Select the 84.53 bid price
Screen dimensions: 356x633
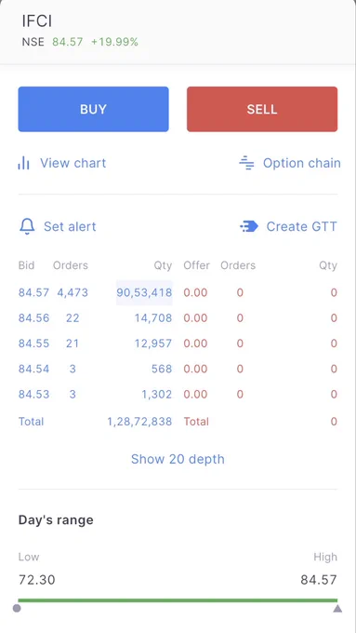point(33,395)
